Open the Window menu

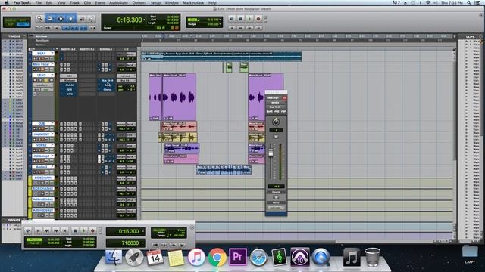point(171,2)
